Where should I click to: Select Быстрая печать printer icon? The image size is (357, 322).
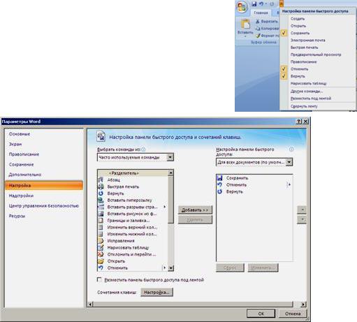click(x=101, y=186)
